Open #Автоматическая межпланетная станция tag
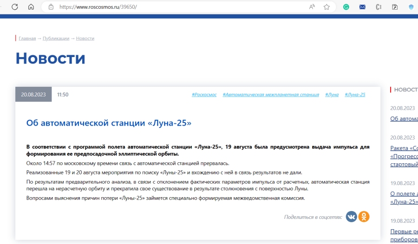 pyautogui.click(x=271, y=95)
